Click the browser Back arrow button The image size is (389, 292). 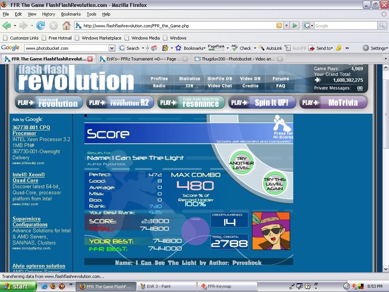pyautogui.click(x=6, y=26)
